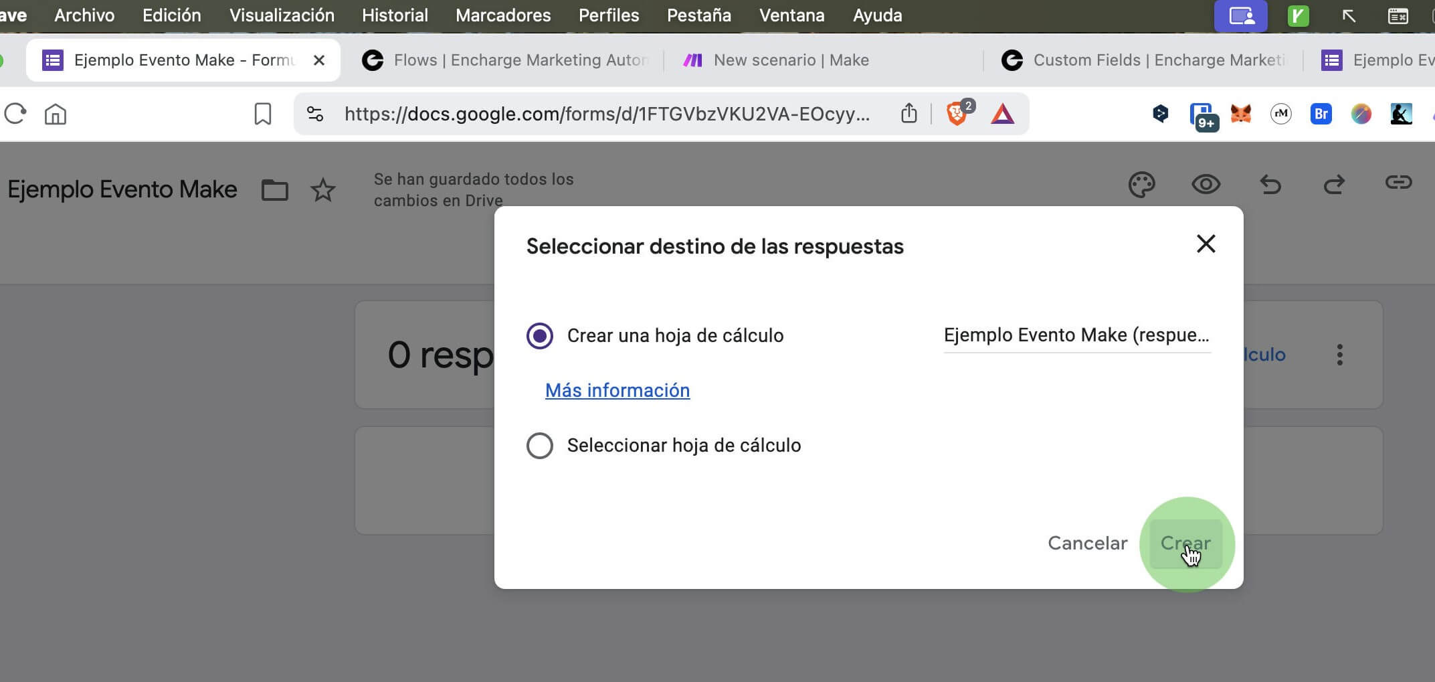Click the preview eye icon
The height and width of the screenshot is (682, 1435).
tap(1206, 184)
